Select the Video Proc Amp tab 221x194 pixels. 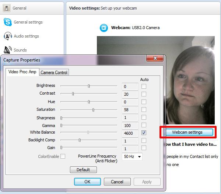pyautogui.click(x=22, y=72)
